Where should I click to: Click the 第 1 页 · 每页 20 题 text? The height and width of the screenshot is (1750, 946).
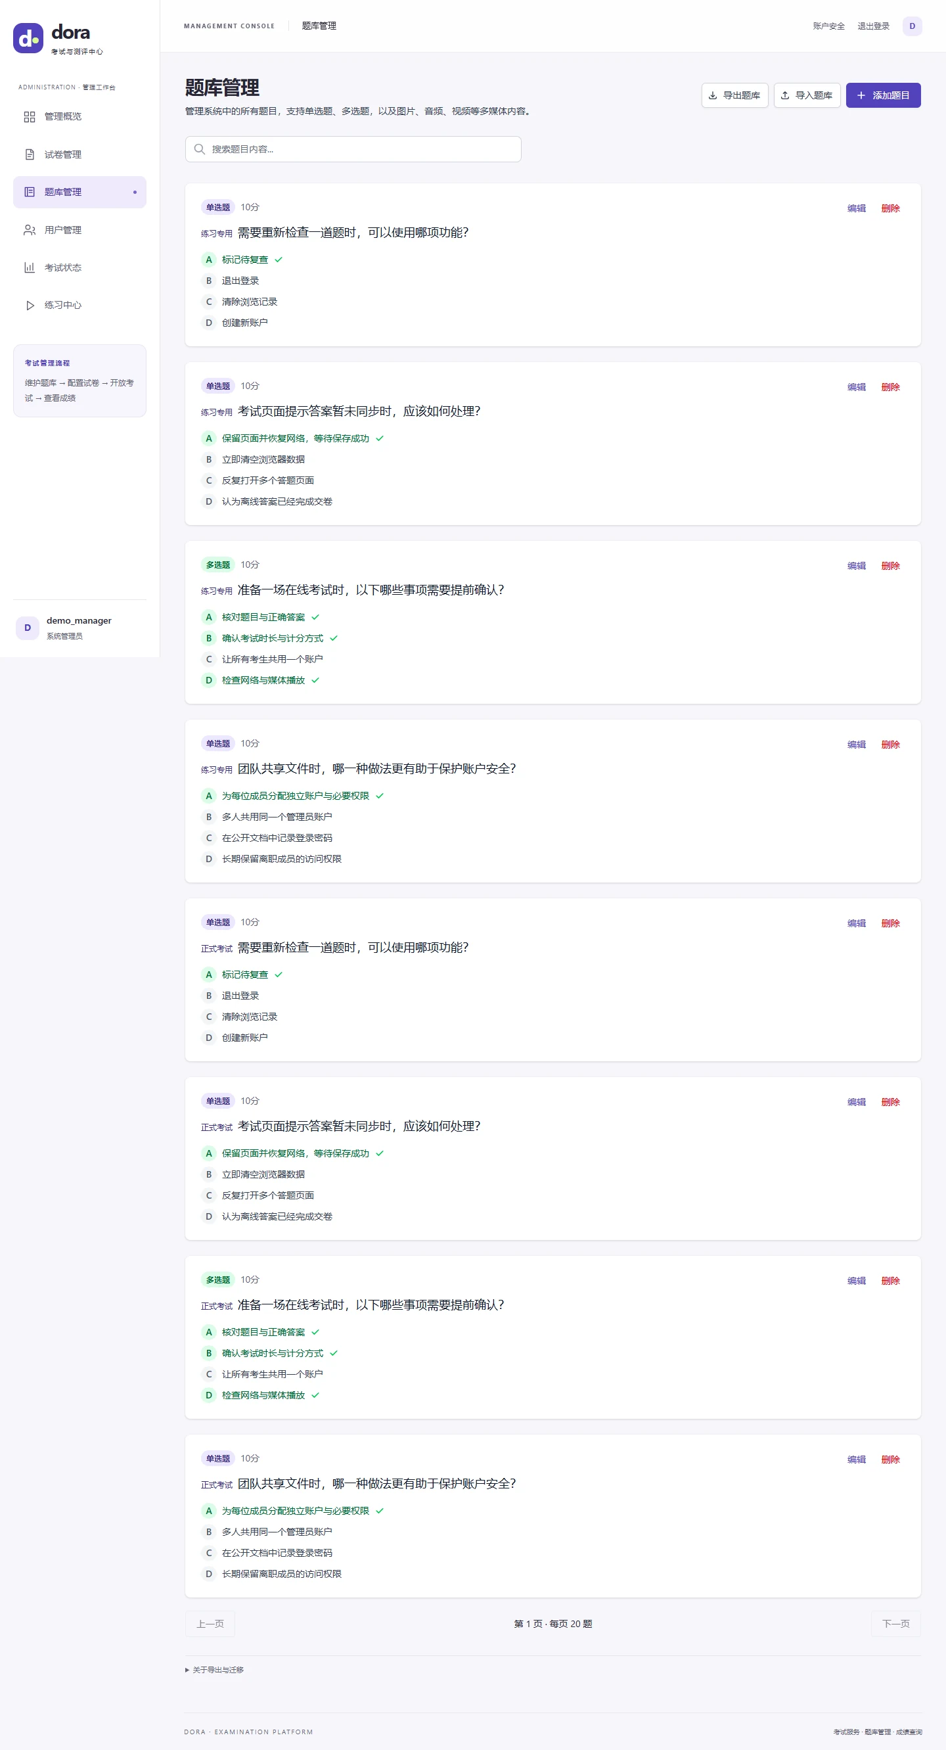552,1623
